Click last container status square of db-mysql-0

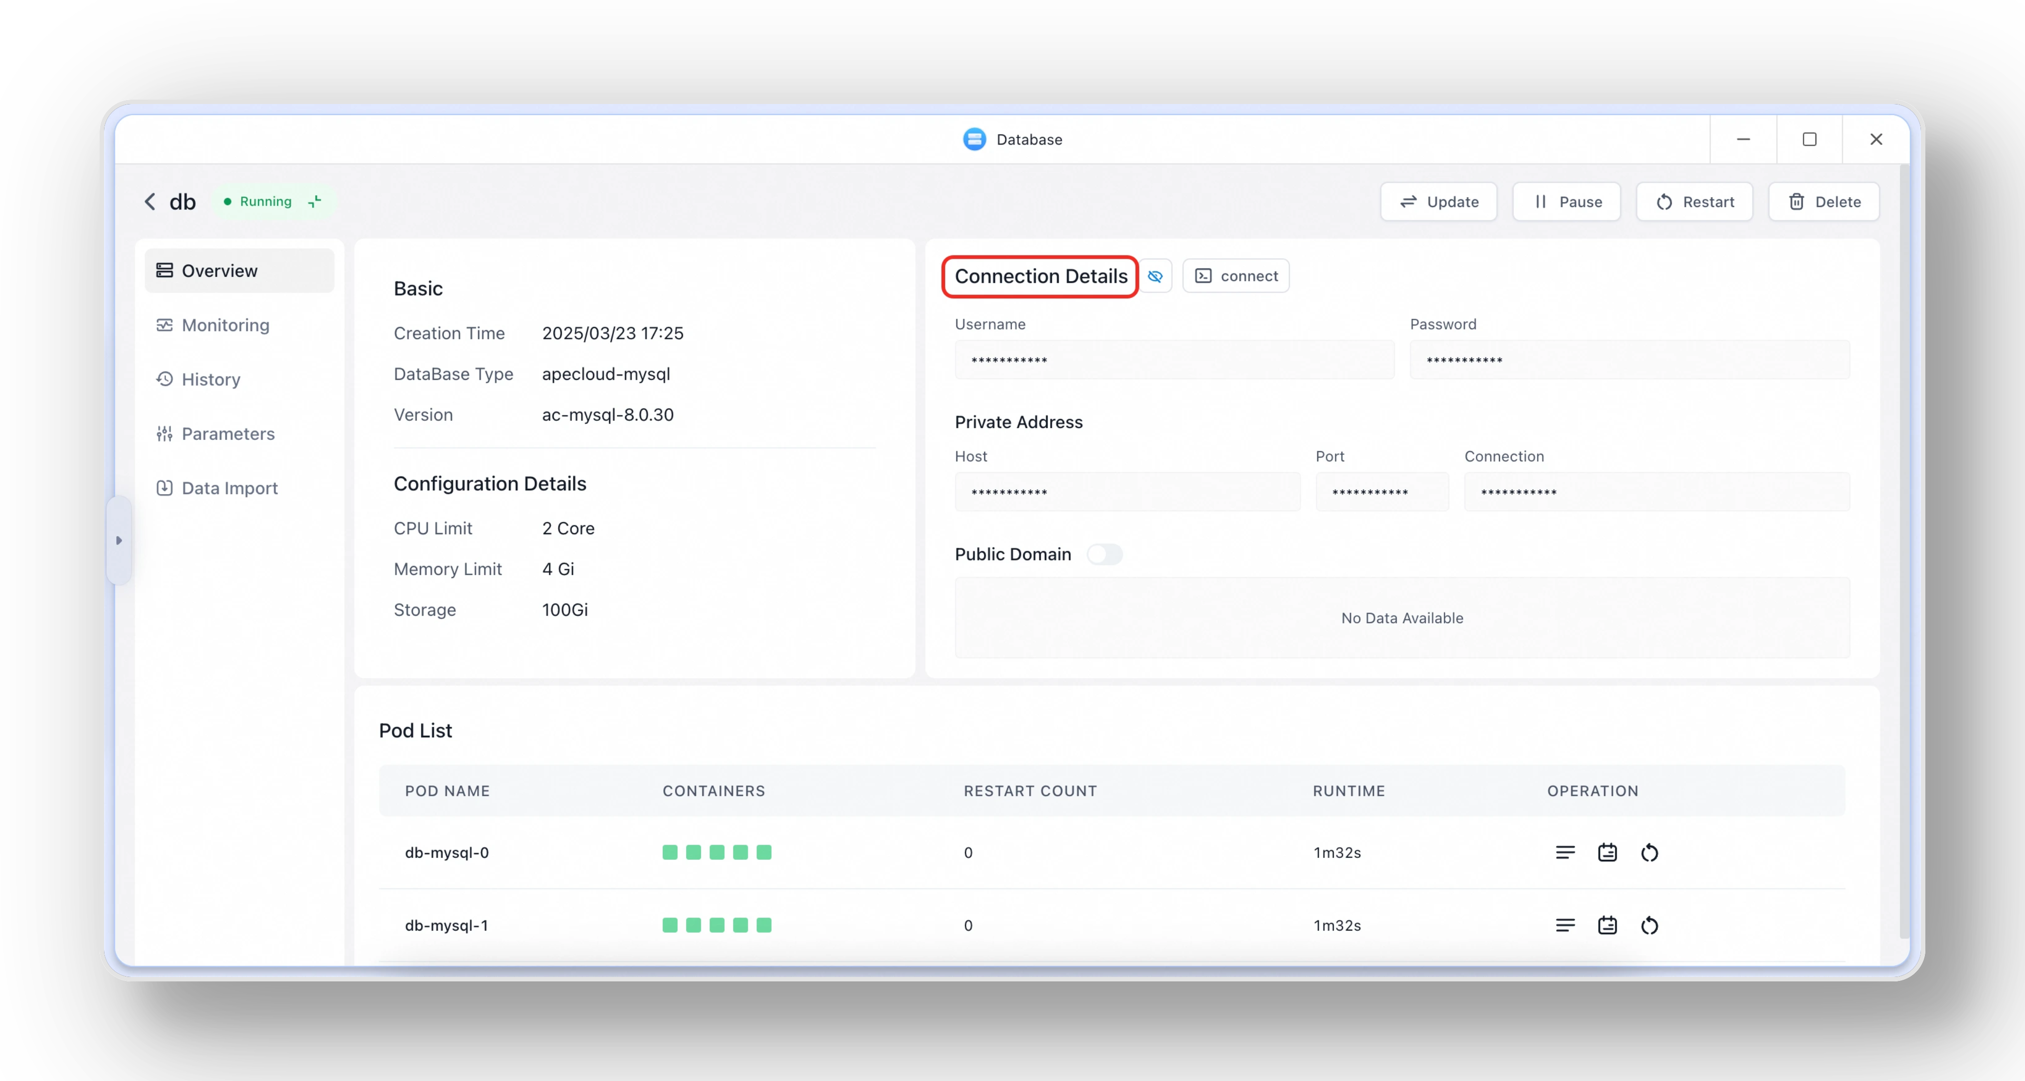(x=764, y=852)
